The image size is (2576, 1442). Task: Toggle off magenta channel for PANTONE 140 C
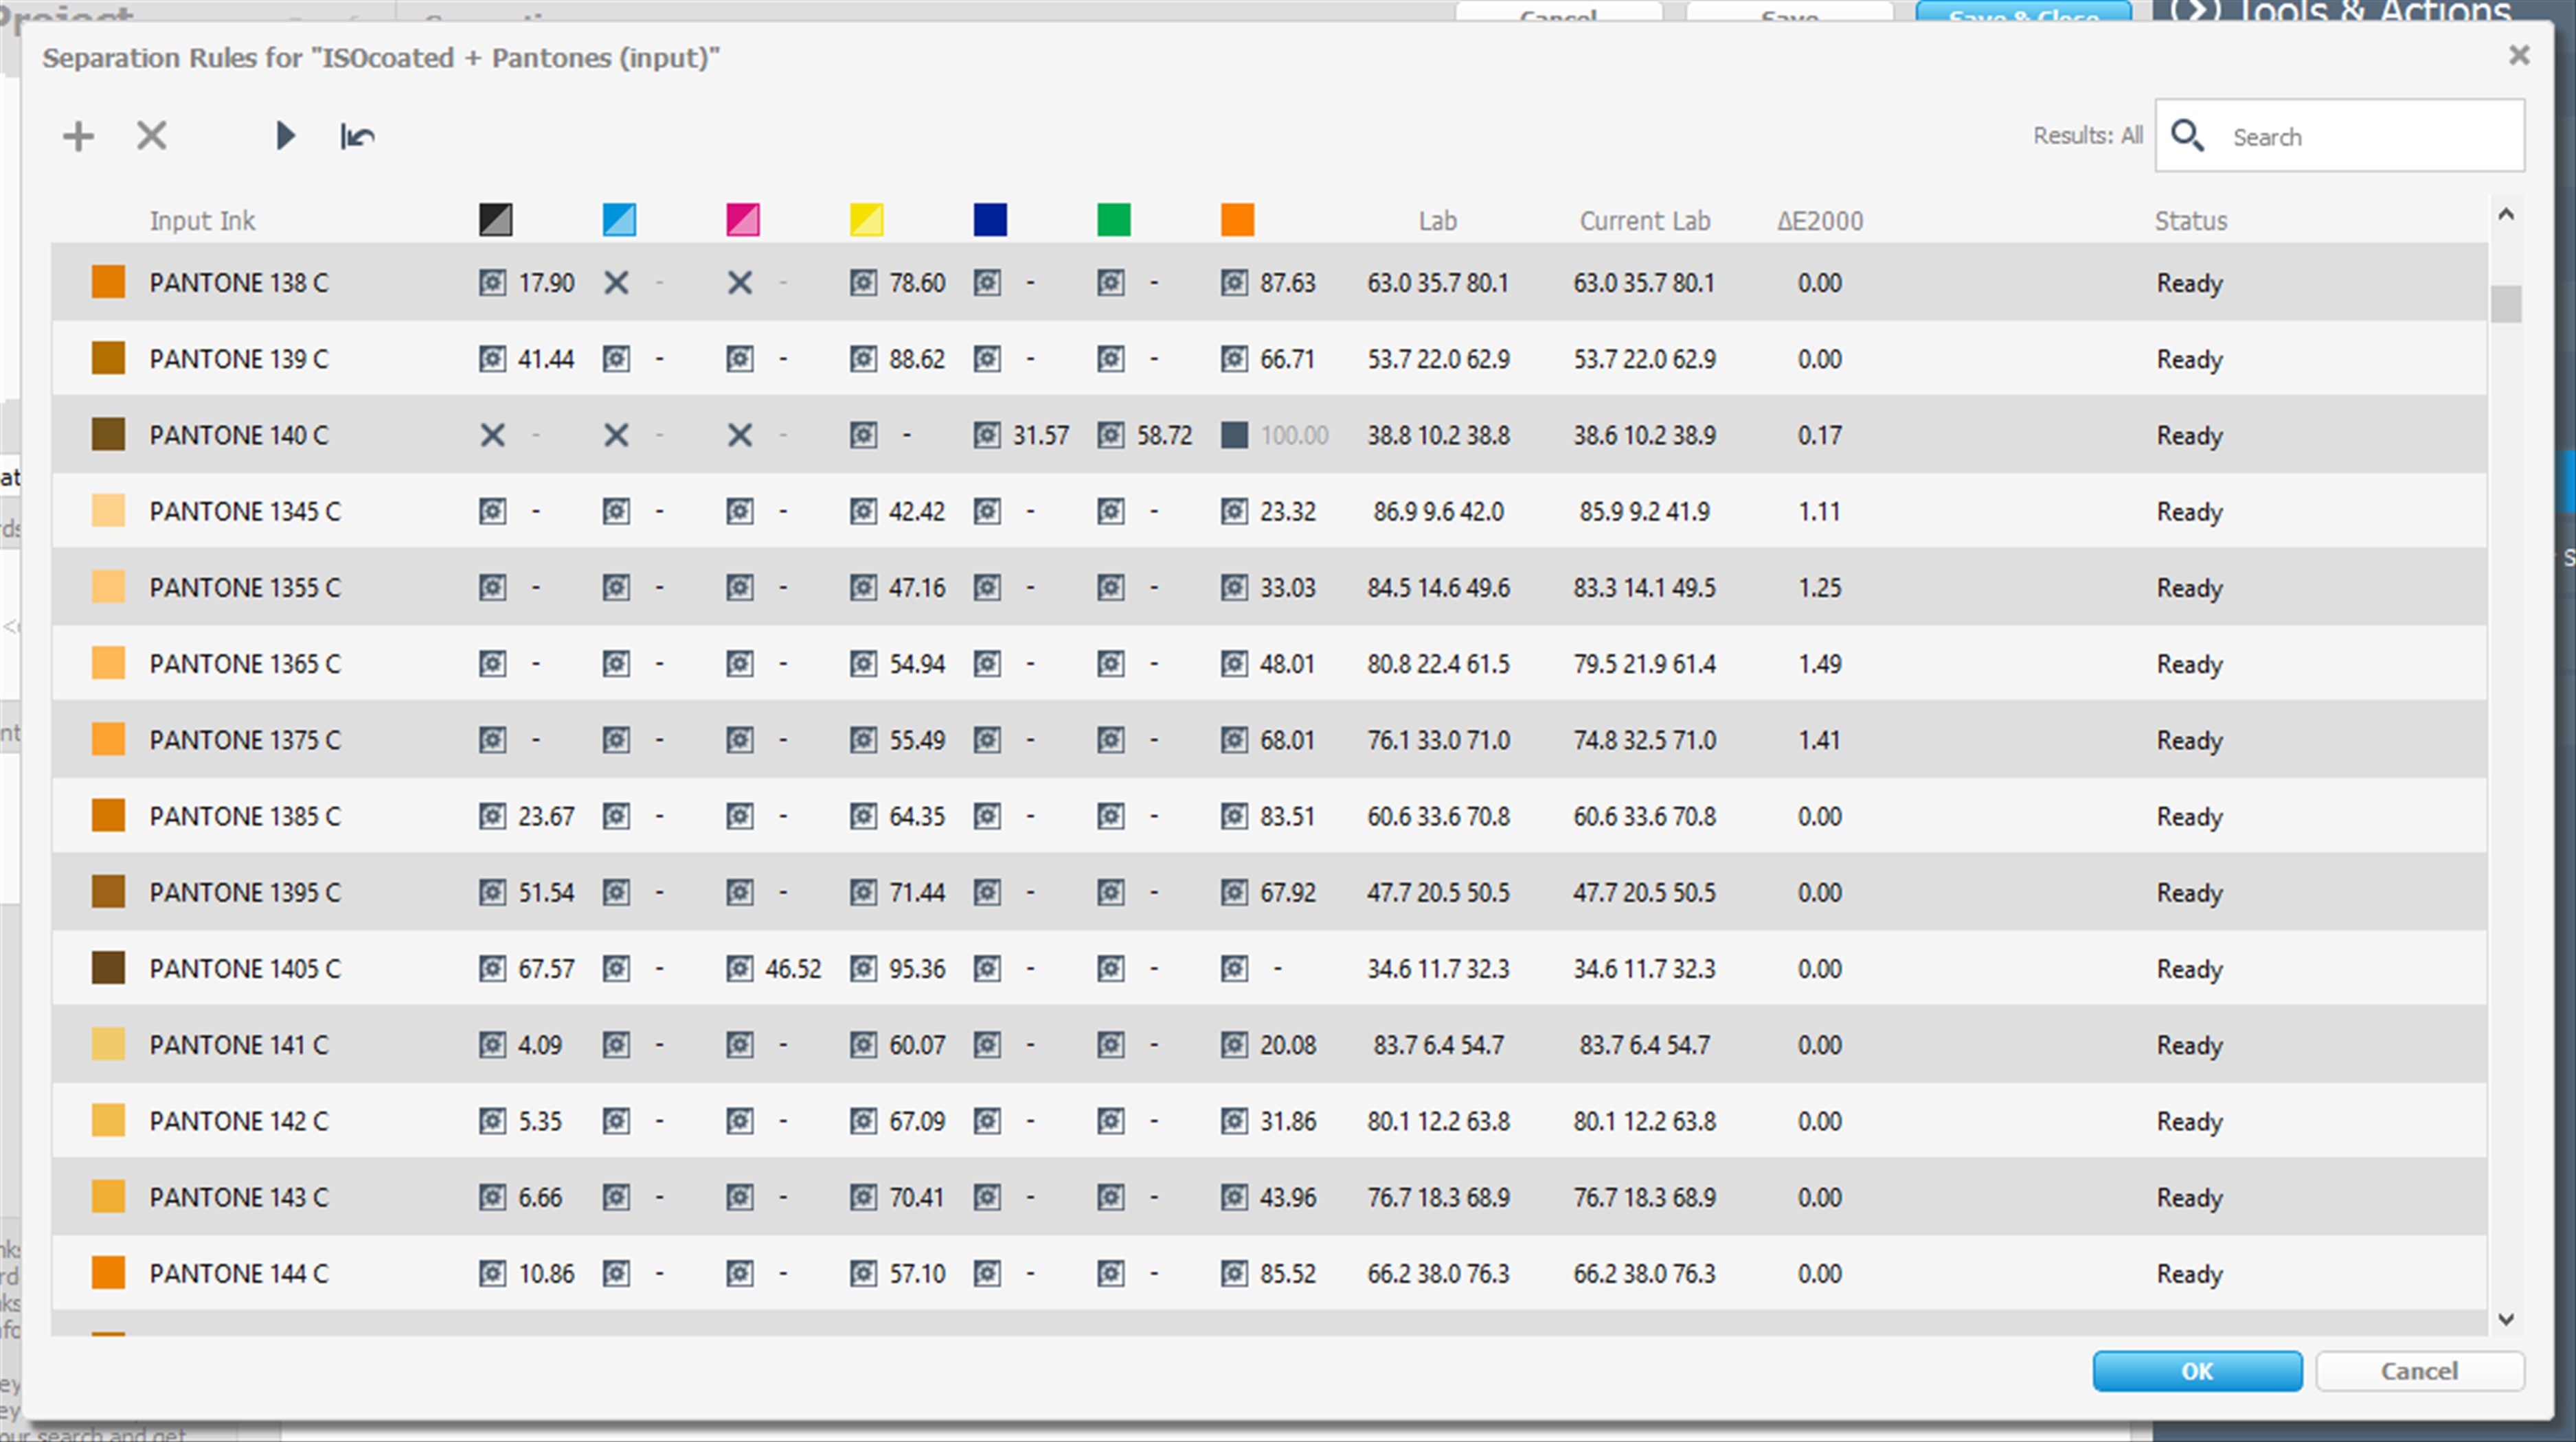pyautogui.click(x=740, y=435)
